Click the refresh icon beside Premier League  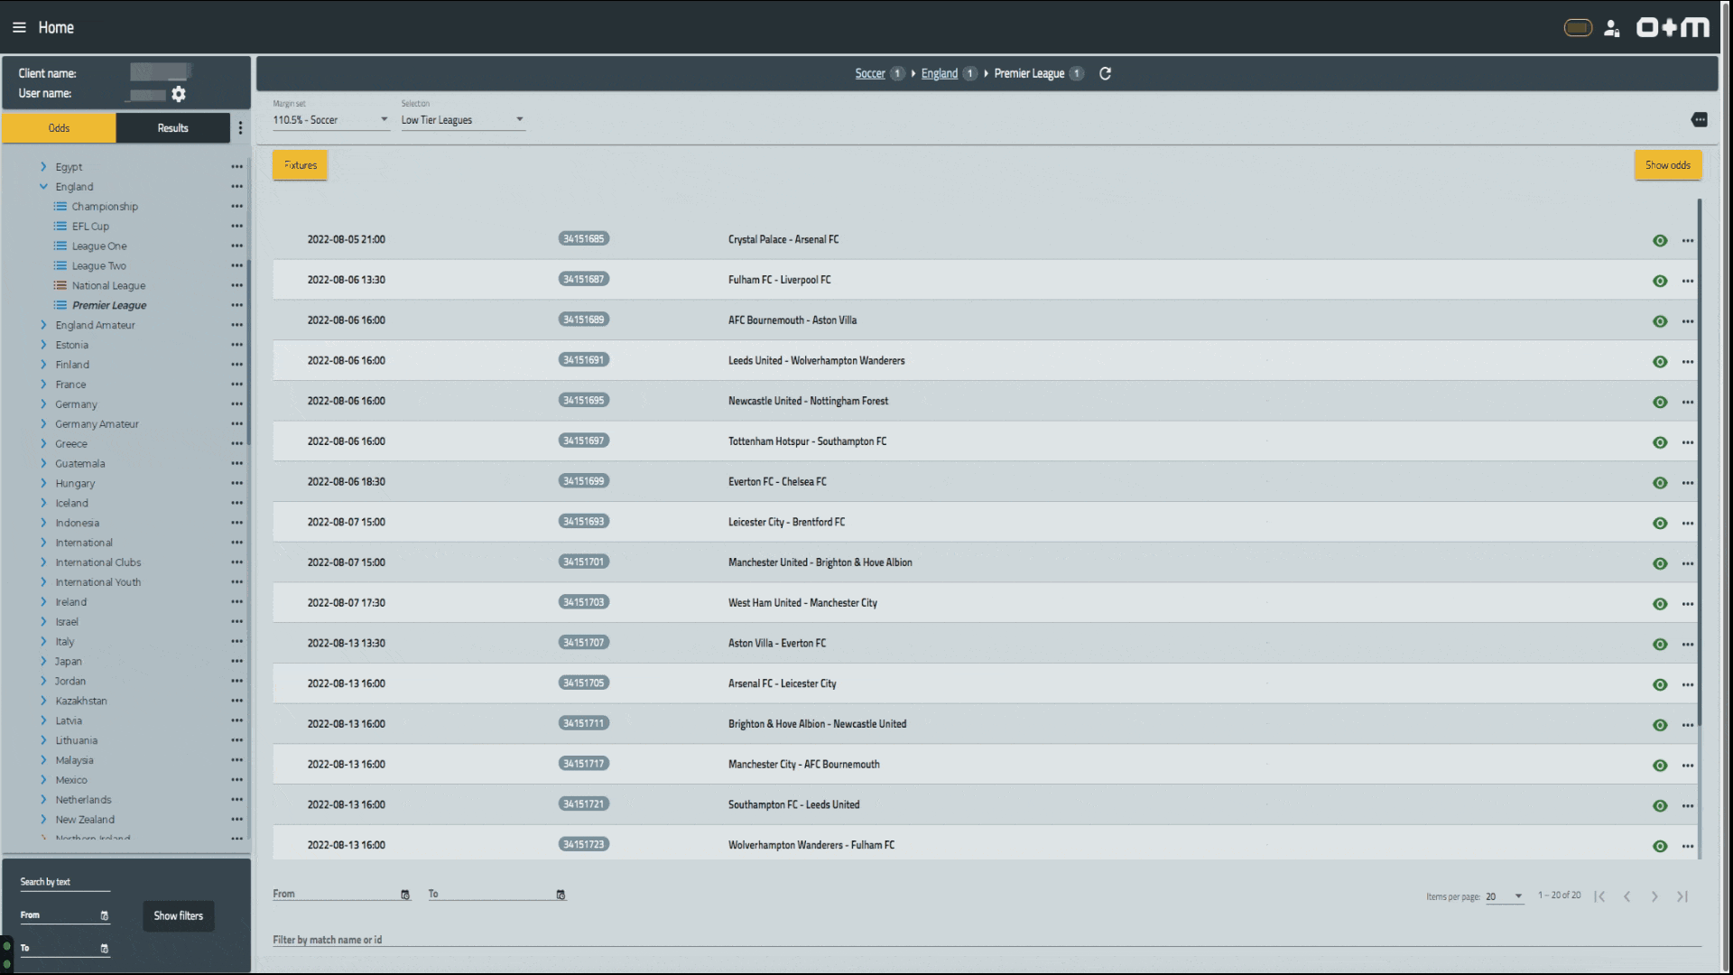point(1105,74)
